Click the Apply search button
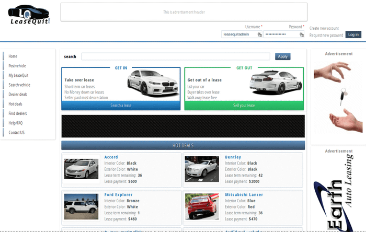The image size is (366, 232). click(282, 56)
